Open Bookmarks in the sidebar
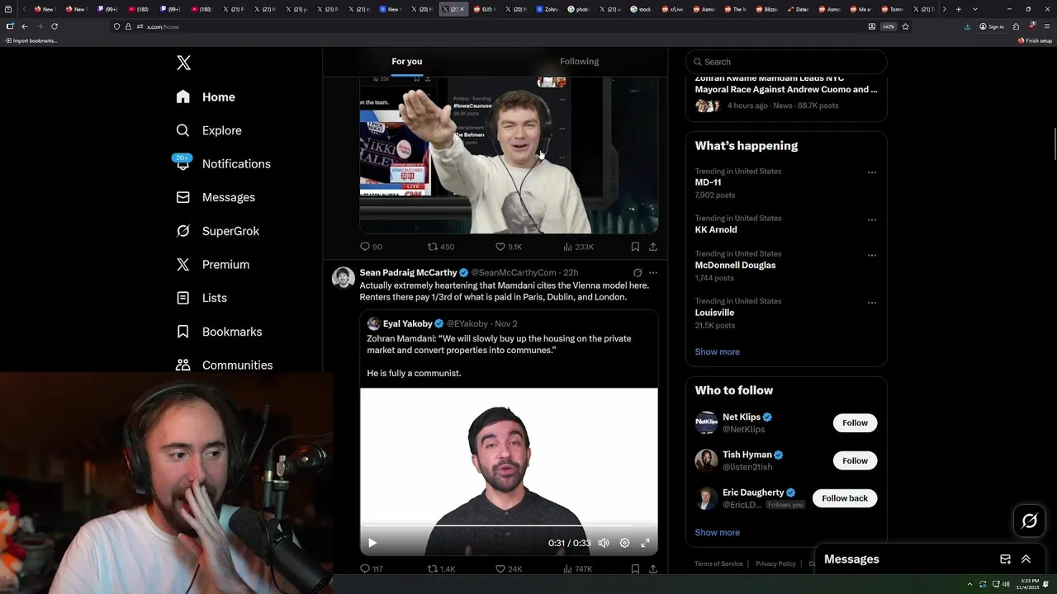The width and height of the screenshot is (1057, 594). click(219, 332)
